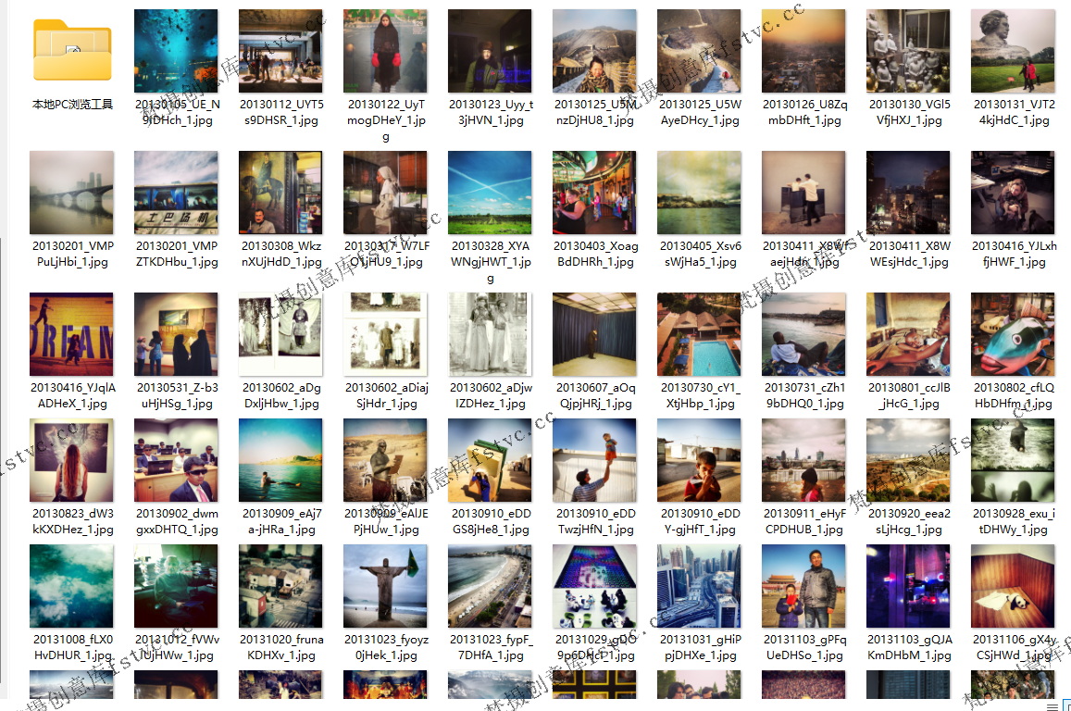The height and width of the screenshot is (711, 1071).
Task: Click filename text 20131029_gD69p6DHcP_1.jpg
Action: pos(595,647)
